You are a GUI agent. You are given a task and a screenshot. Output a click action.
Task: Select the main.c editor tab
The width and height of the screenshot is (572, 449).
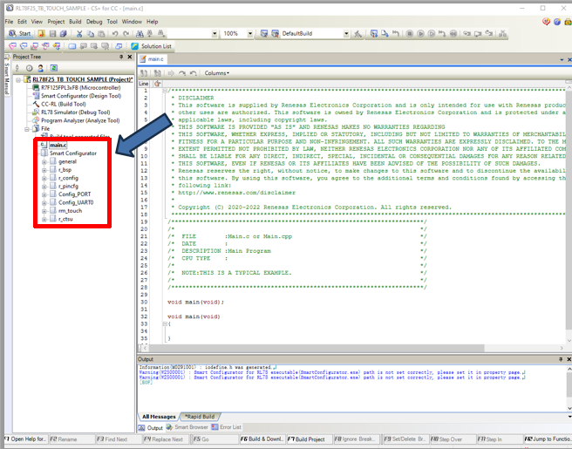click(x=153, y=59)
